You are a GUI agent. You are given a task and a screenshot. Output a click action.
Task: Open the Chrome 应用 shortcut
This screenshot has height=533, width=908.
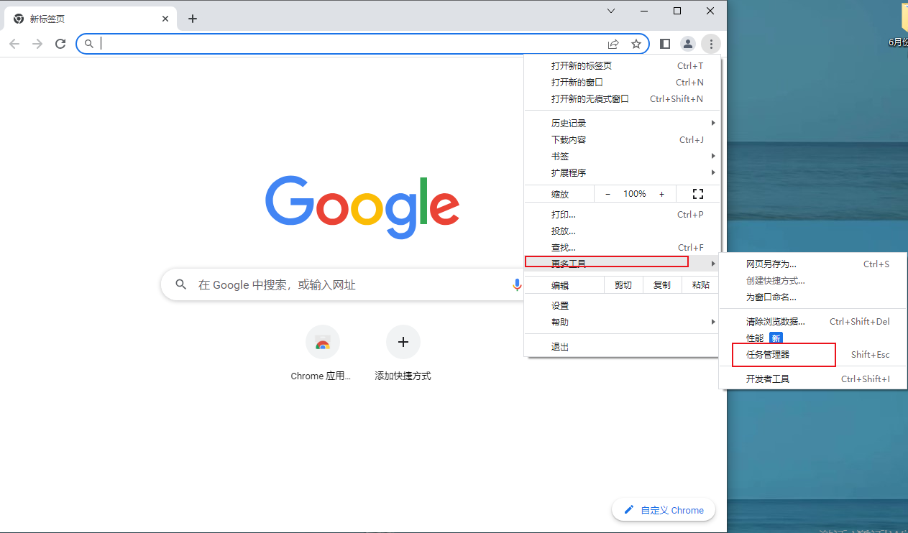pos(322,353)
